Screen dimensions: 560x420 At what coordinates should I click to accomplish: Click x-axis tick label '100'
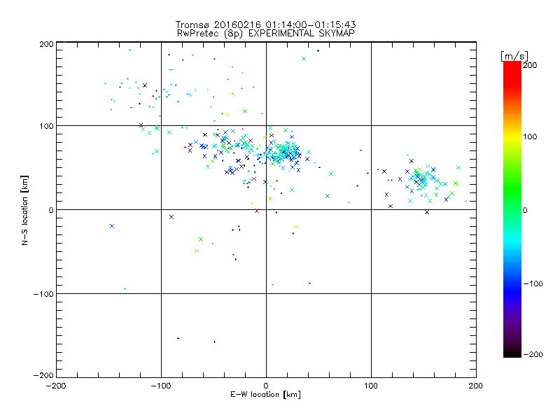pyautogui.click(x=371, y=386)
